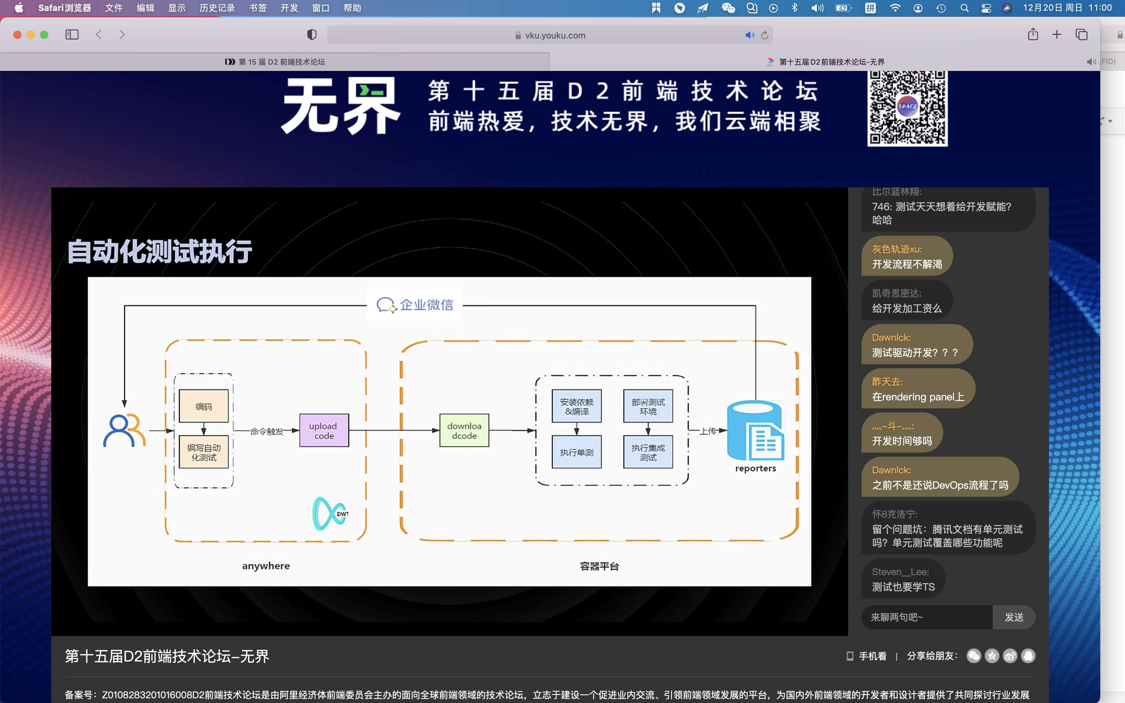Open the 书签 menu in the menu bar
The height and width of the screenshot is (703, 1125).
click(257, 8)
